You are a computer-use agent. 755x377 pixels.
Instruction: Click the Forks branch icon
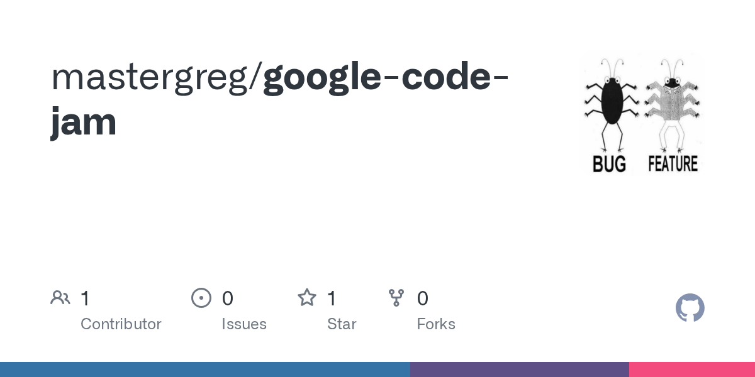(x=396, y=298)
